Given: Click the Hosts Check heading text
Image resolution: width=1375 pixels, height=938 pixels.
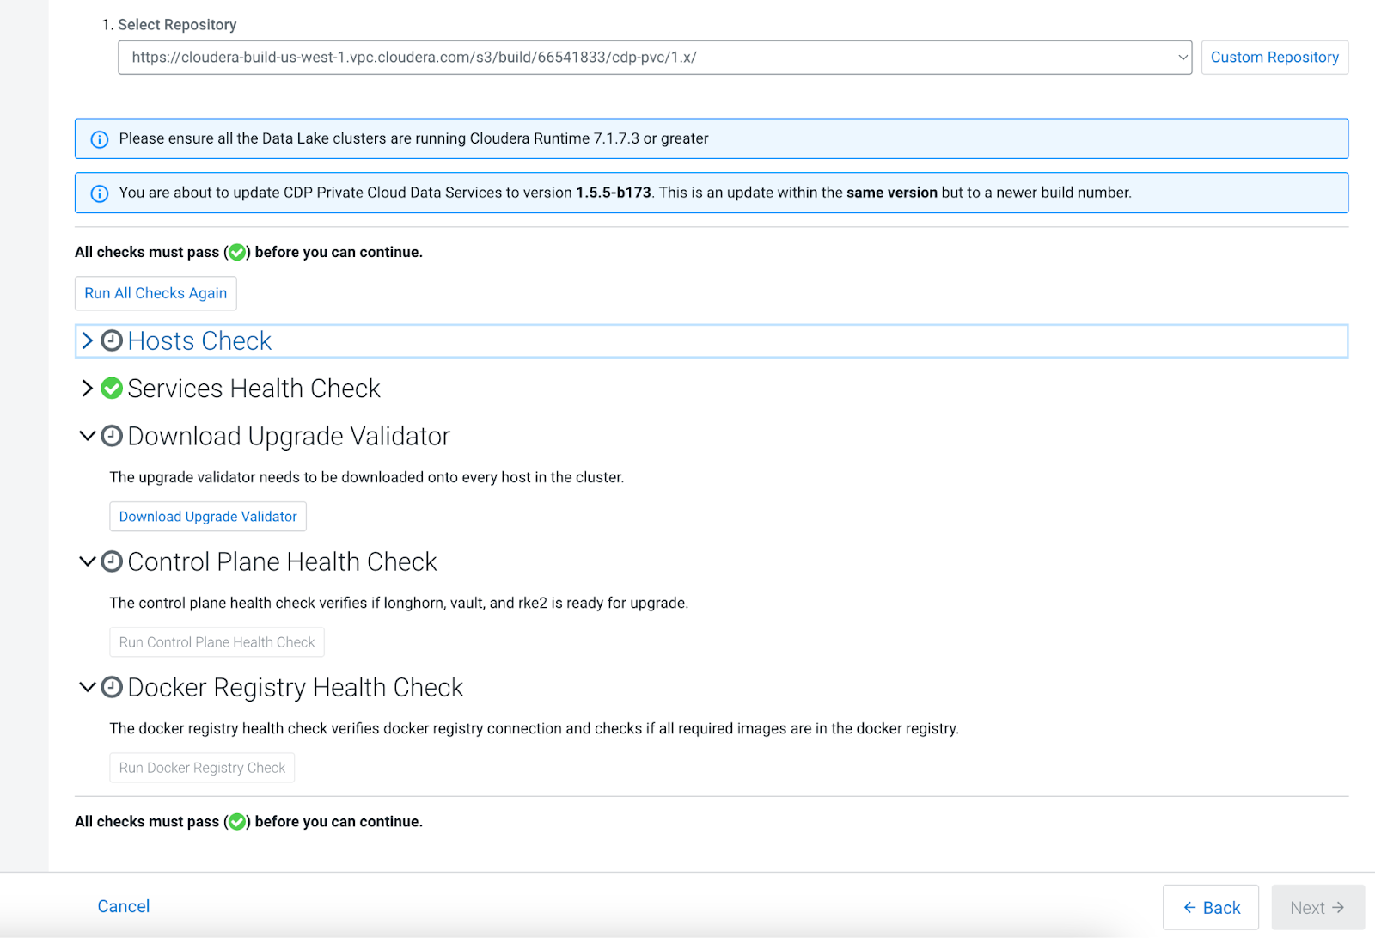Looking at the screenshot, I should (199, 341).
